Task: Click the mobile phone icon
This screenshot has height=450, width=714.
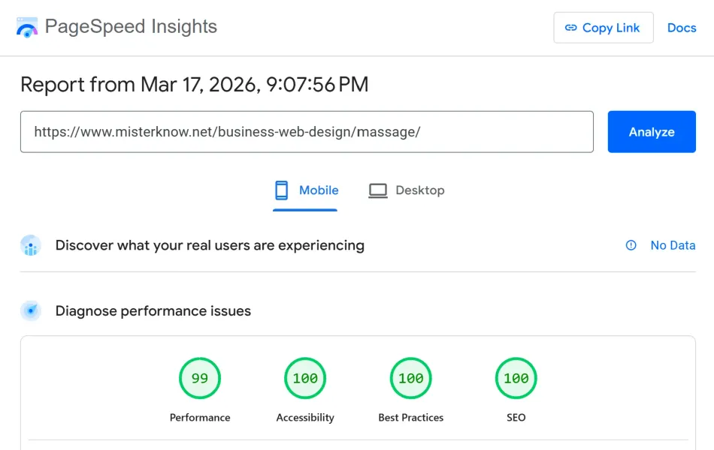Action: (282, 190)
